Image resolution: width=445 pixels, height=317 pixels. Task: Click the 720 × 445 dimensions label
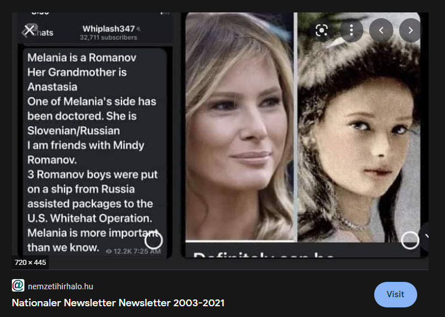[30, 263]
